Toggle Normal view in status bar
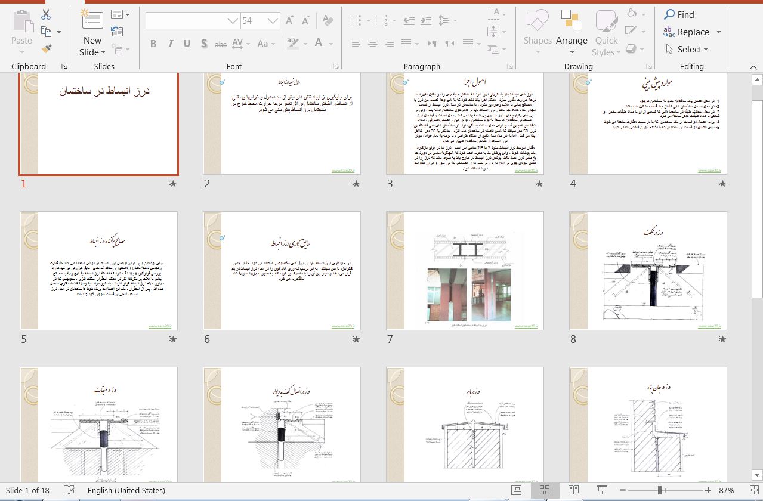 [517, 490]
